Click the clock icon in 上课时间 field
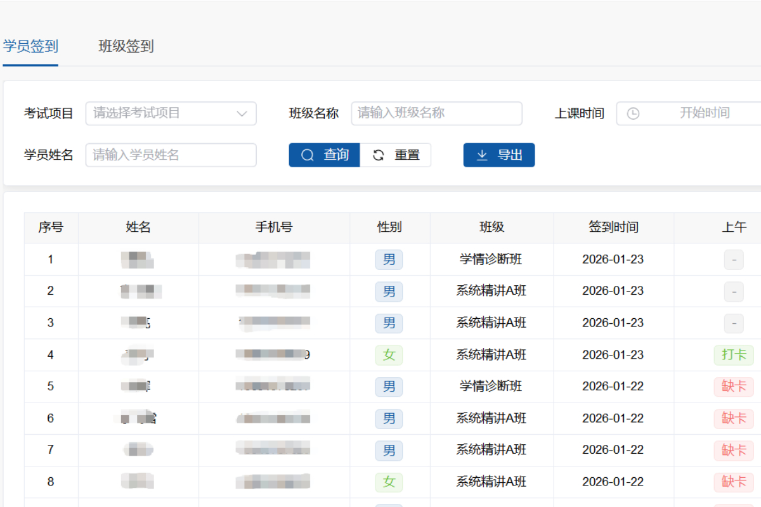Screen dimensions: 761x507 point(633,113)
